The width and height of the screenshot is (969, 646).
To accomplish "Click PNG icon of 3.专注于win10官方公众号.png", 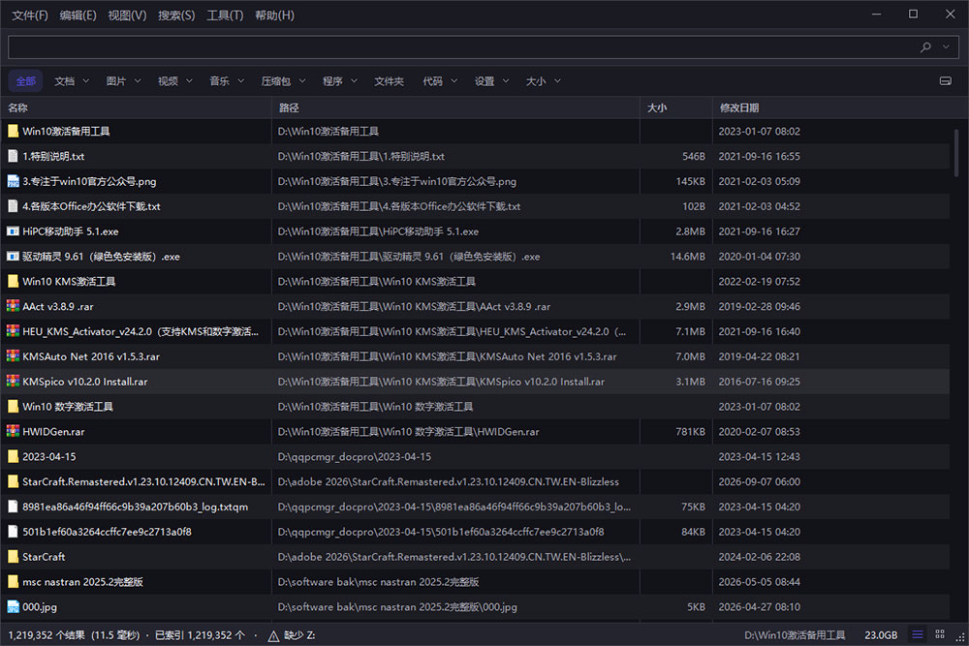I will click(x=13, y=181).
